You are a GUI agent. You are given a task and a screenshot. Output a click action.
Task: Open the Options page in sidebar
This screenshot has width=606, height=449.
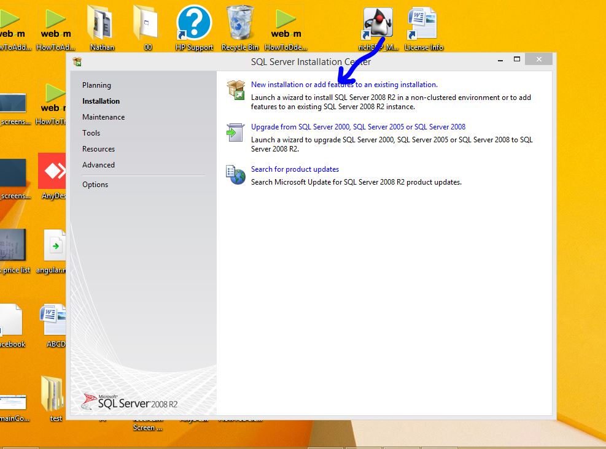(x=95, y=185)
